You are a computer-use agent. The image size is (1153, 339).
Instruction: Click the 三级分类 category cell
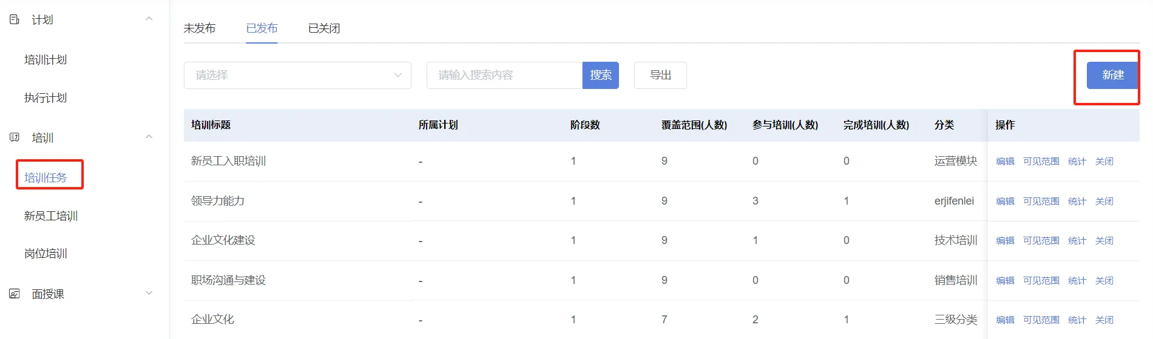956,320
